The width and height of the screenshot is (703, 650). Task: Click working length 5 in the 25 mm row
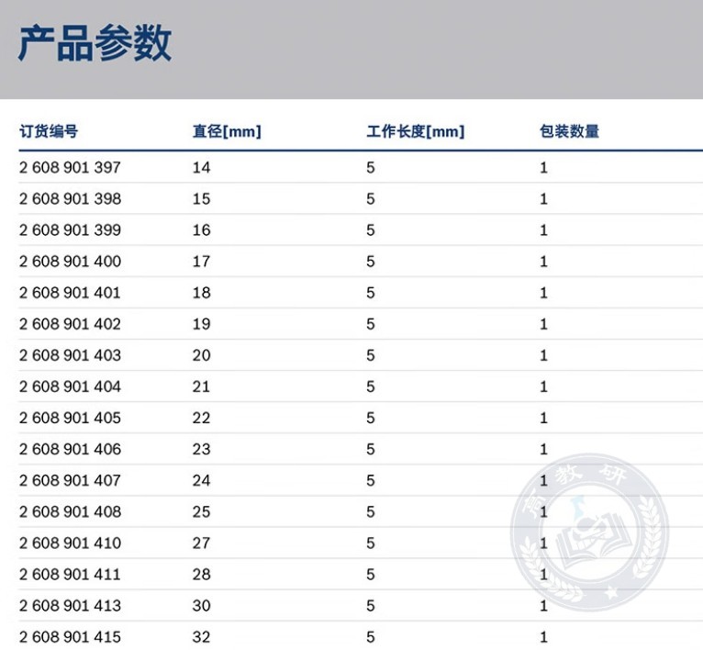tap(371, 512)
